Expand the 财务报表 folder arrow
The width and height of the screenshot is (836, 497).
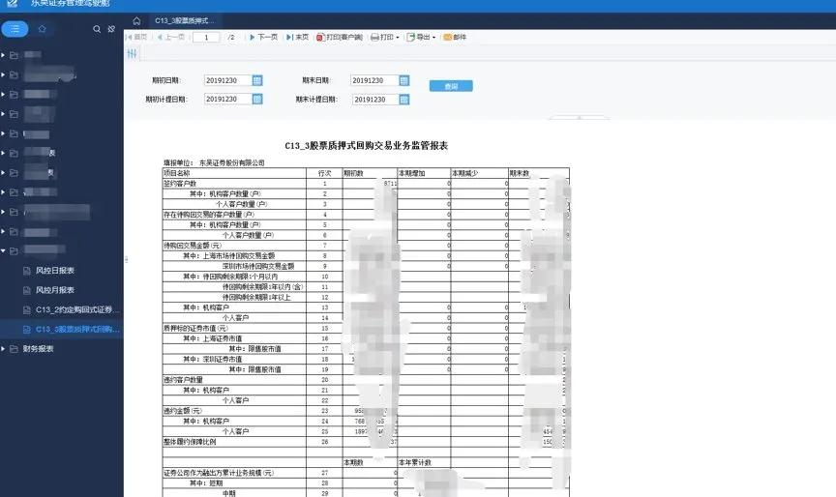[3, 349]
